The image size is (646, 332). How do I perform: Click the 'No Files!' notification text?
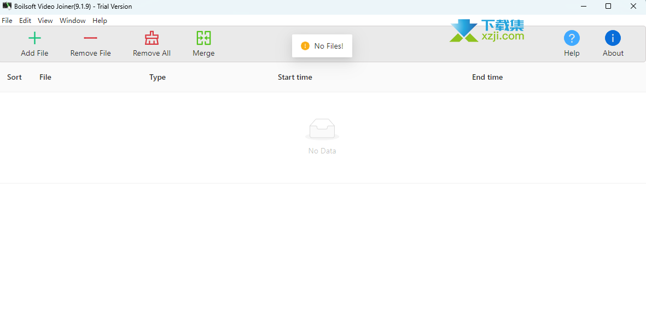point(329,46)
